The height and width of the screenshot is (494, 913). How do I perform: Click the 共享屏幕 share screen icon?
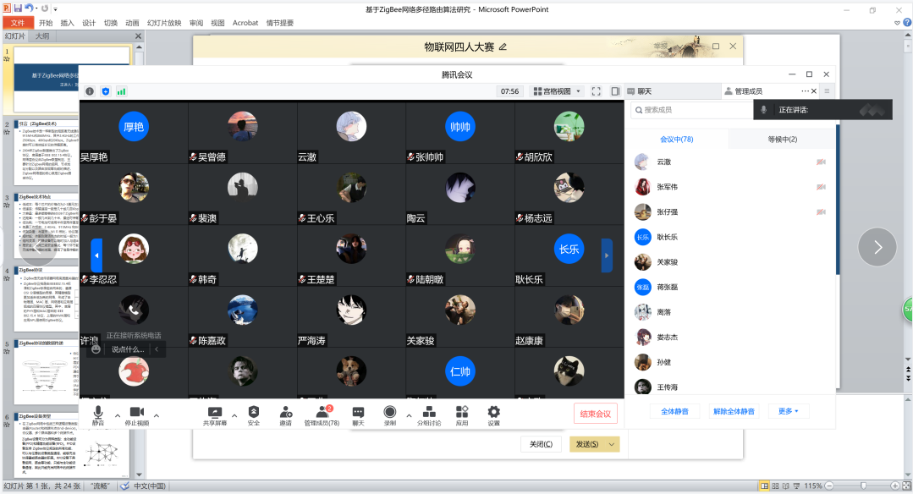tap(213, 412)
